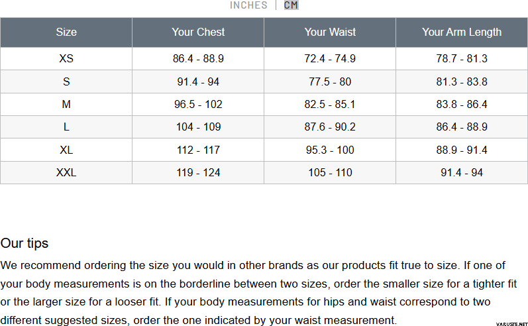Image resolution: width=528 pixels, height=326 pixels.
Task: Click the L arm length value 86.4 - 88.9
Action: (462, 127)
